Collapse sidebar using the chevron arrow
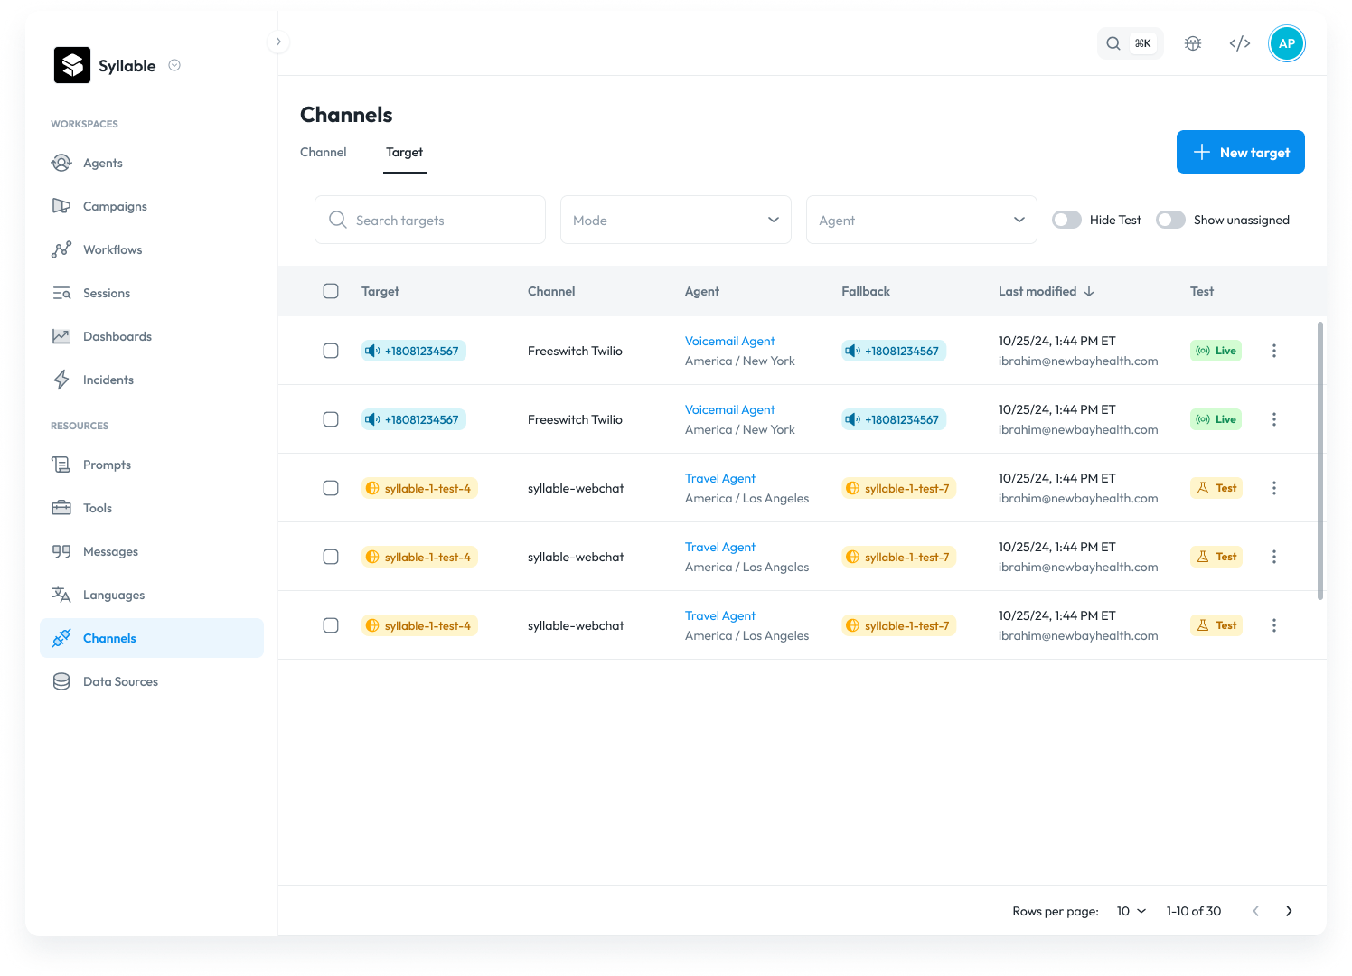 pos(278,42)
